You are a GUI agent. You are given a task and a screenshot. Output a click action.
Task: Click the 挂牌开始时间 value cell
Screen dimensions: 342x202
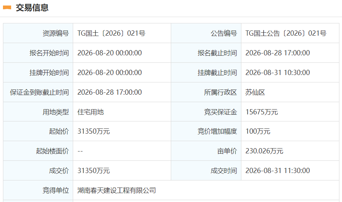122,72
